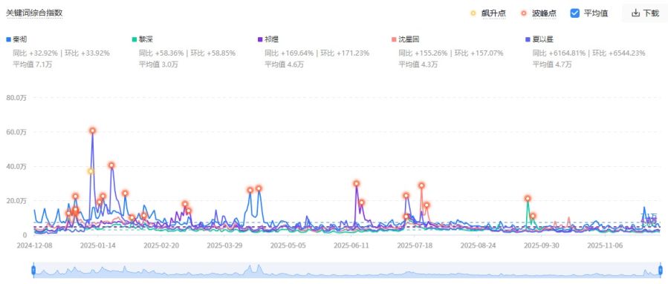
Task: Click the 2024-12-08 date label
Action: click(34, 245)
